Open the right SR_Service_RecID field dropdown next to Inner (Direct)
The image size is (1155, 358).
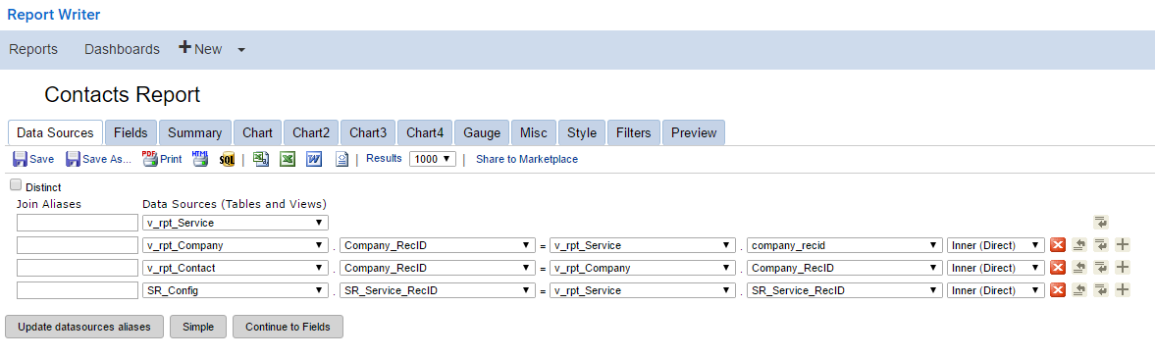click(845, 290)
